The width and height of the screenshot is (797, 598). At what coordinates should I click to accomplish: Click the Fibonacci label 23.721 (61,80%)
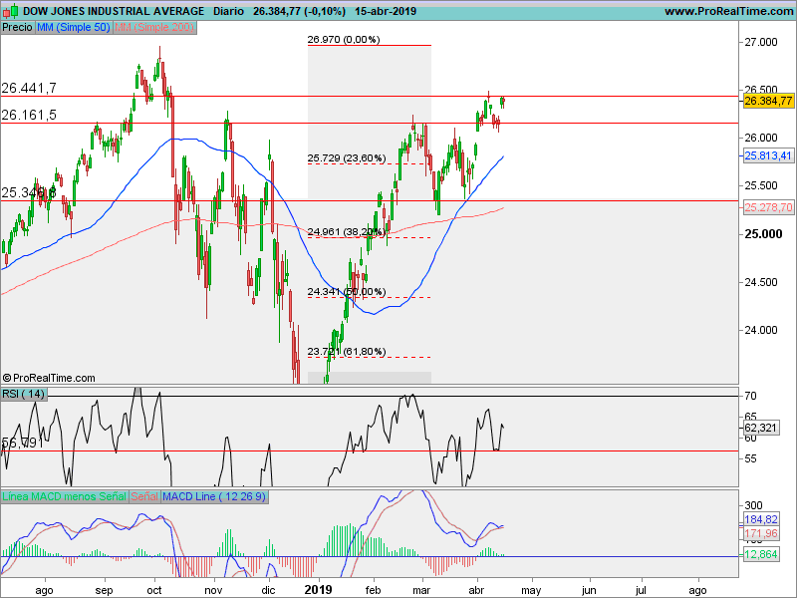(347, 352)
